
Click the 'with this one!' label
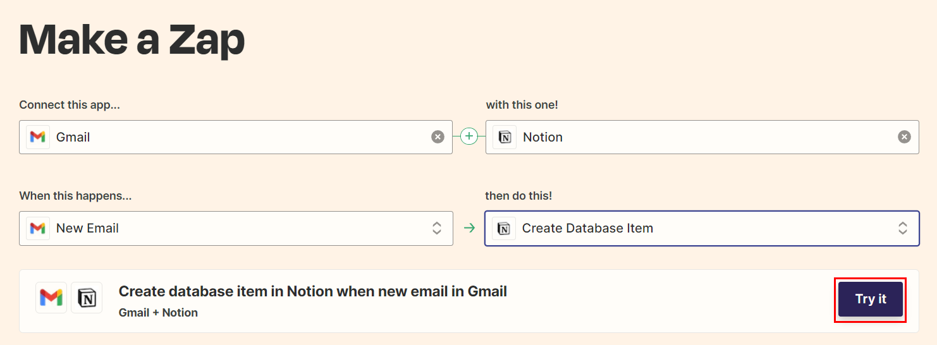point(522,105)
